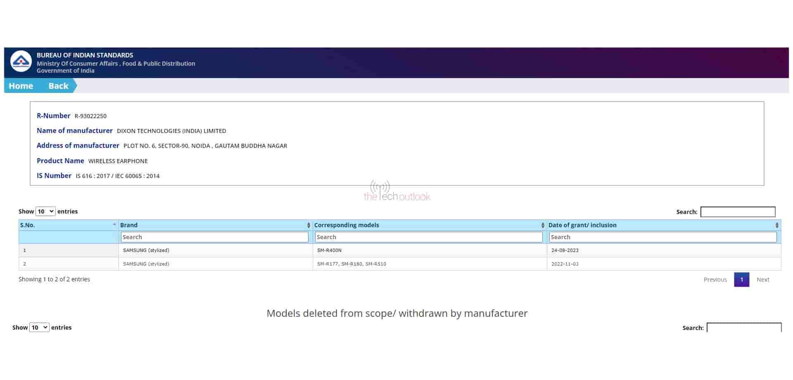793x380 pixels.
Task: Sort table by S.No. column arrow
Action: pos(114,225)
